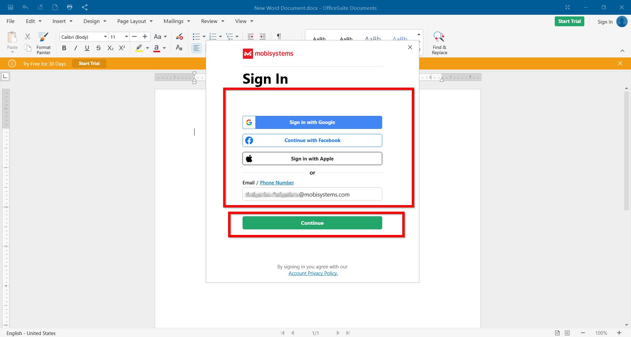Click Start Trial in orange banner
The width and height of the screenshot is (631, 337).
click(x=89, y=63)
